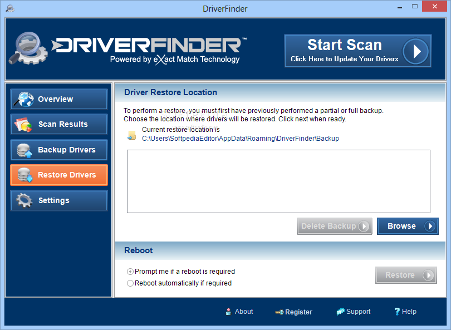Image resolution: width=451 pixels, height=330 pixels.
Task: Click the restore location folder icon
Action: pos(132,135)
